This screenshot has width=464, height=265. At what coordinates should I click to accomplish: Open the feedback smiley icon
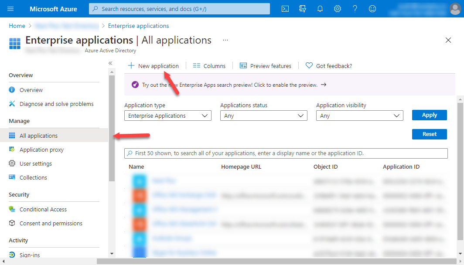[x=372, y=9]
